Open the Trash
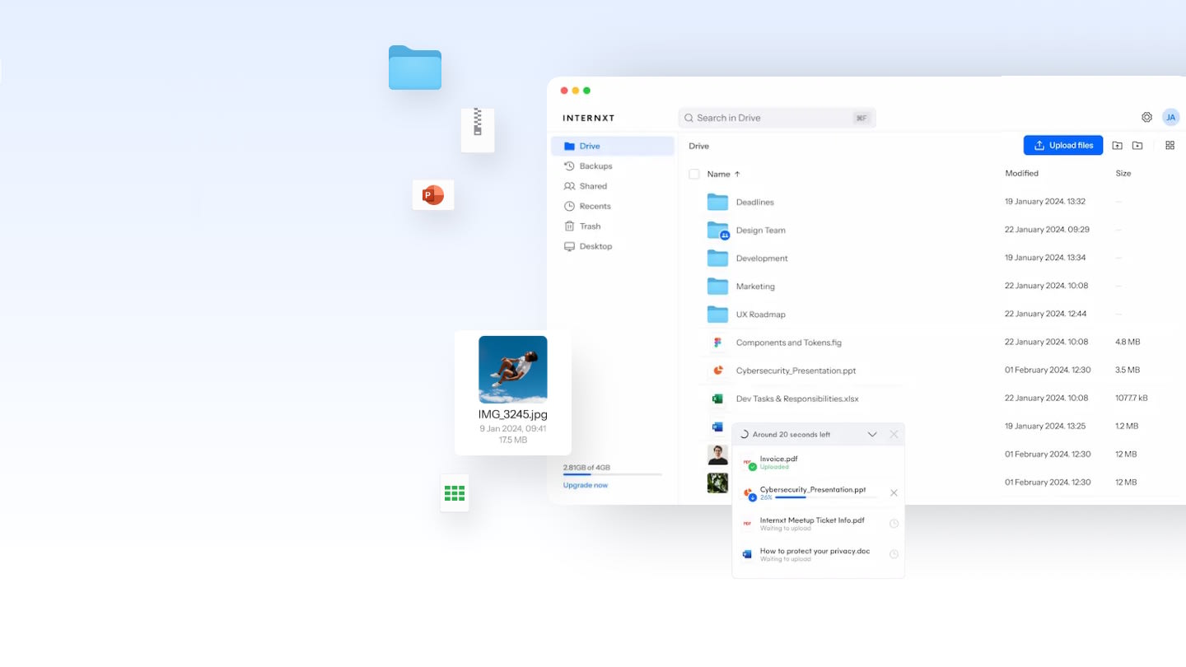The image size is (1186, 667). 588,226
